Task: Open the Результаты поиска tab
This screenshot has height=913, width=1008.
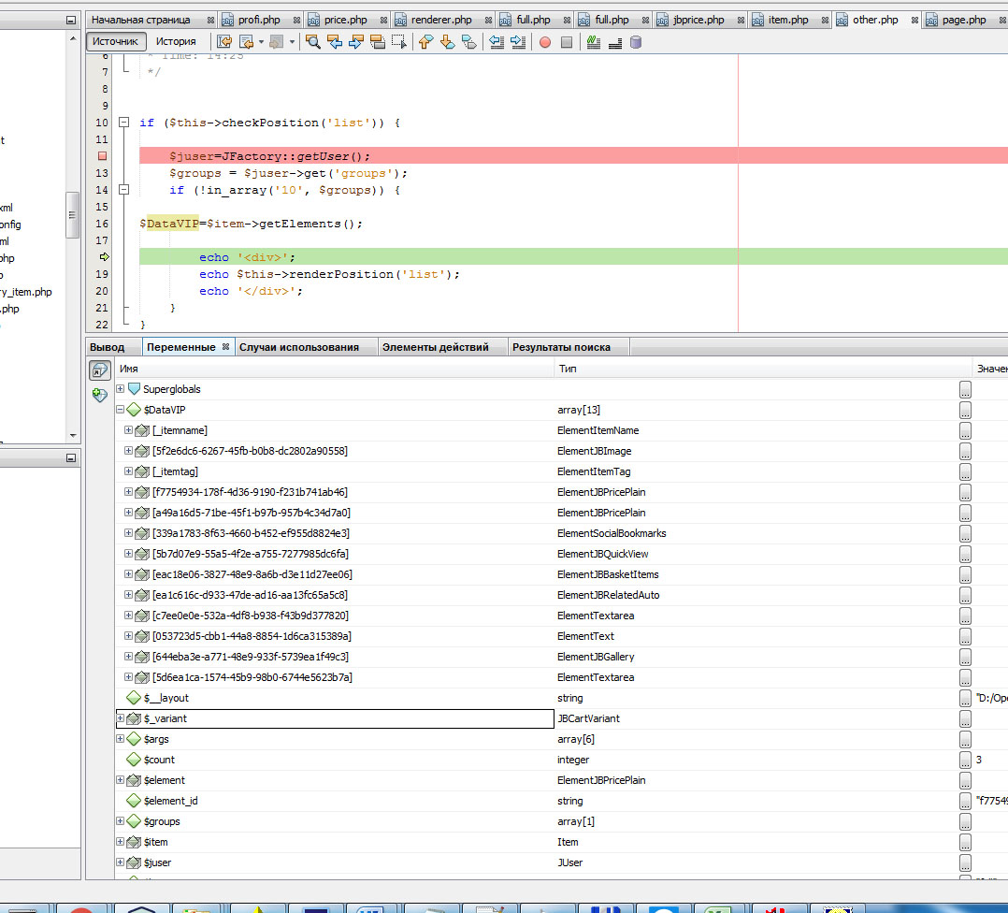Action: point(561,347)
